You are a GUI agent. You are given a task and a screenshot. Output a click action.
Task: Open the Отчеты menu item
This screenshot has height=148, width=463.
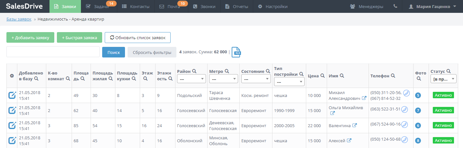tap(237, 6)
